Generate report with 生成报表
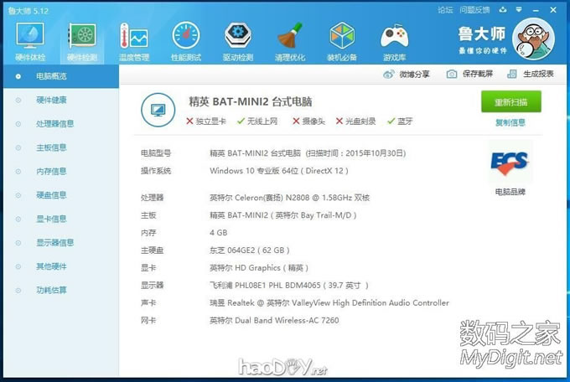The height and width of the screenshot is (382, 570). 531,75
